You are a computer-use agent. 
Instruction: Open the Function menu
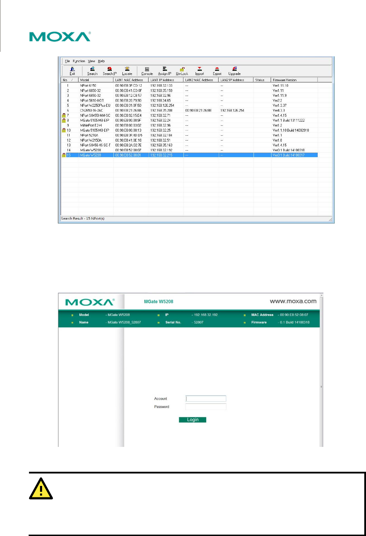pyautogui.click(x=79, y=61)
